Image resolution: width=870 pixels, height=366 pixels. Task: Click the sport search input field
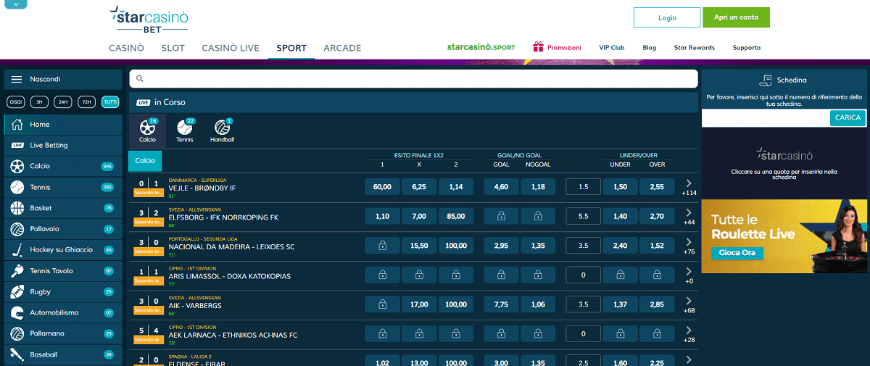[x=413, y=78]
